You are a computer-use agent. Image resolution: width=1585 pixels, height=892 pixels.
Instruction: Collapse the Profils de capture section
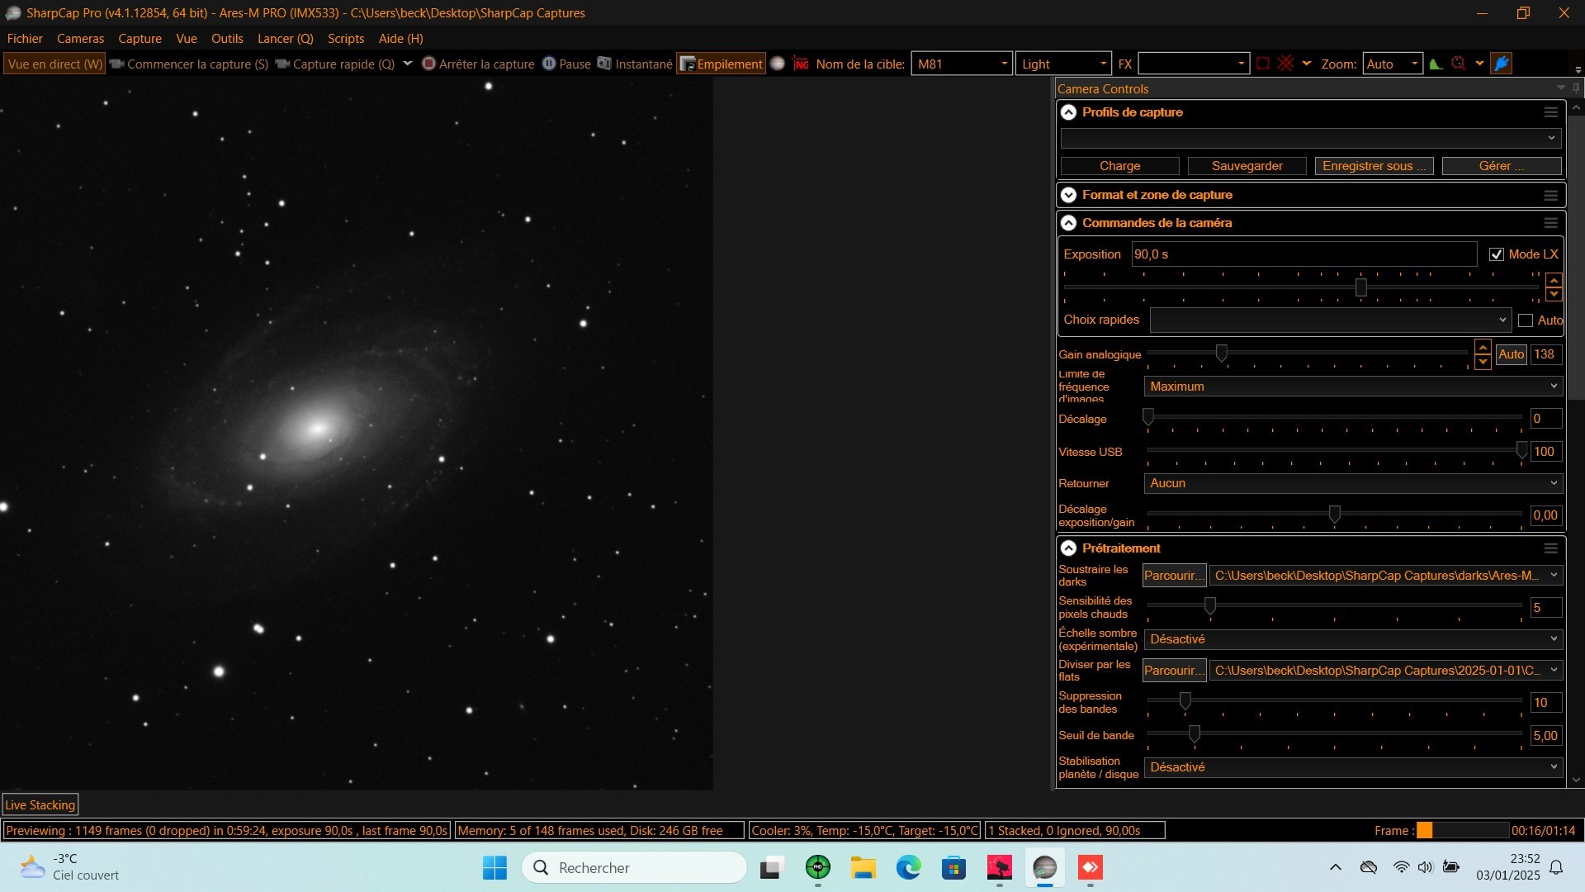tap(1068, 112)
